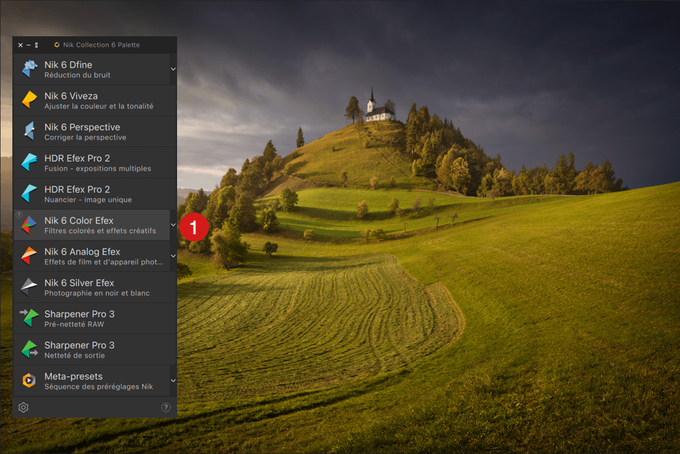Minimize the Nik Collection 6 Palette

coord(28,45)
